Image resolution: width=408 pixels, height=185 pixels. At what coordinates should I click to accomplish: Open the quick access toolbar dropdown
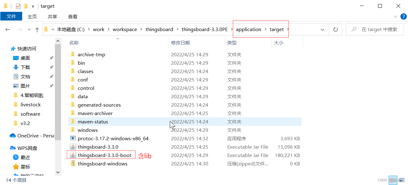pyautogui.click(x=33, y=6)
